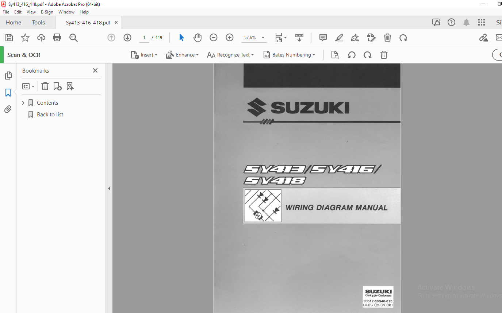
Task: Rotate page via the main toolbar rotate icon
Action: tap(403, 38)
